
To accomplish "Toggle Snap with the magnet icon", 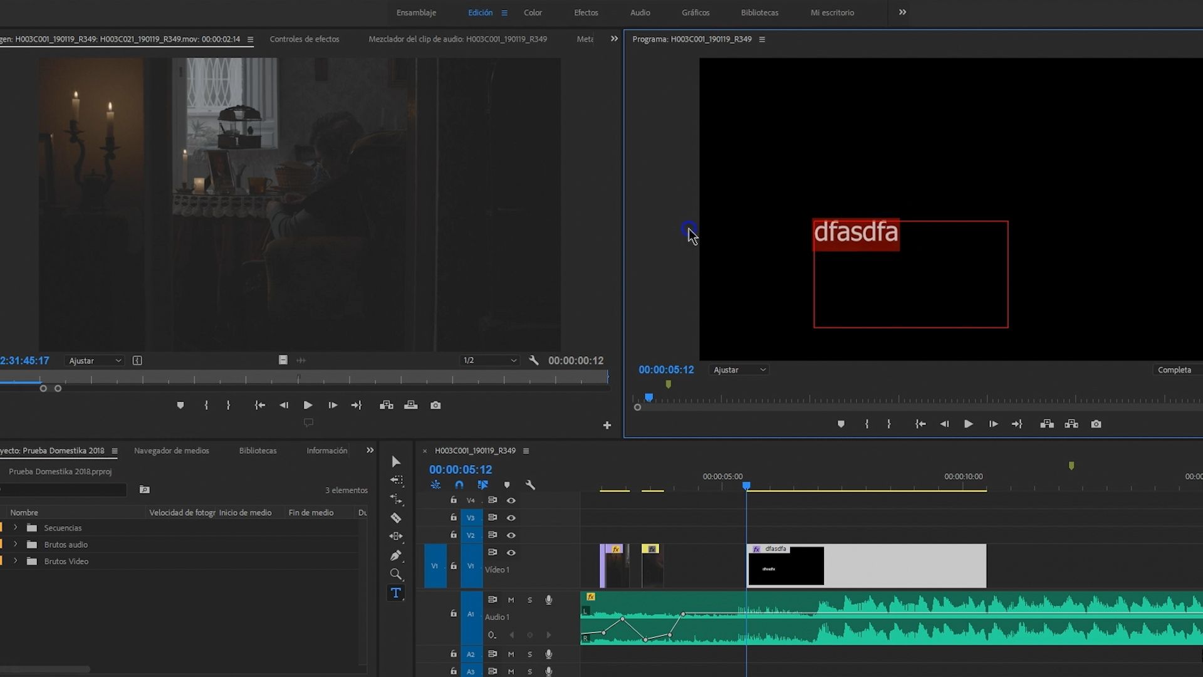I will (x=459, y=485).
